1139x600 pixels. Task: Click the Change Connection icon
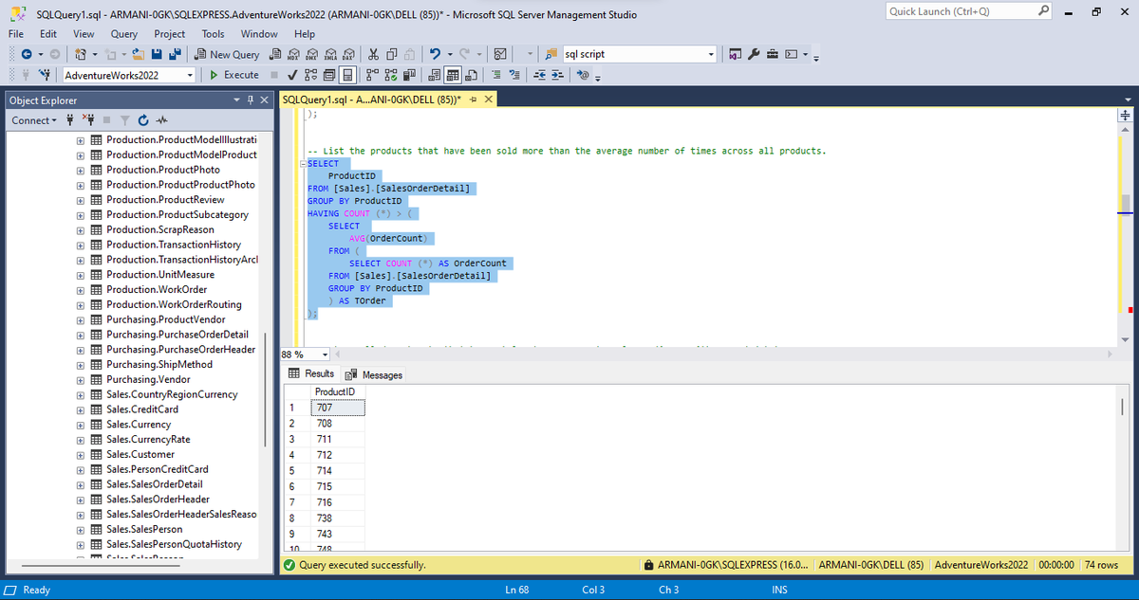[46, 75]
